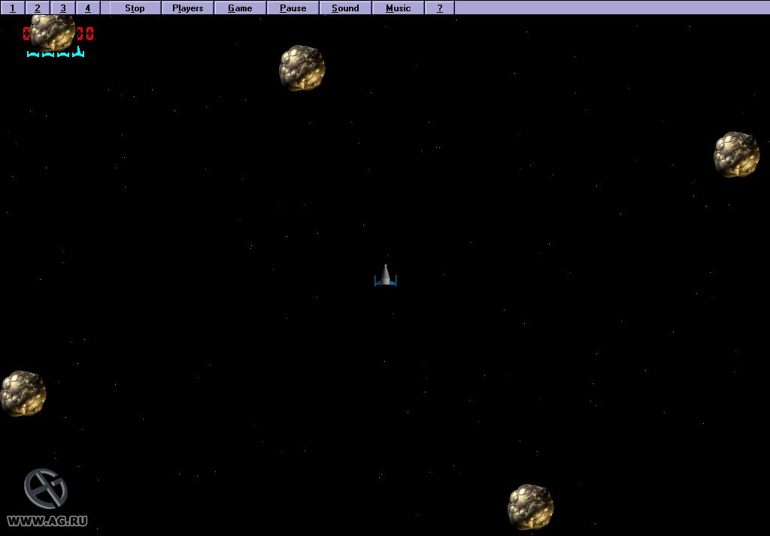Open the Players menu
Screen dimensions: 770x536
pyautogui.click(x=187, y=8)
